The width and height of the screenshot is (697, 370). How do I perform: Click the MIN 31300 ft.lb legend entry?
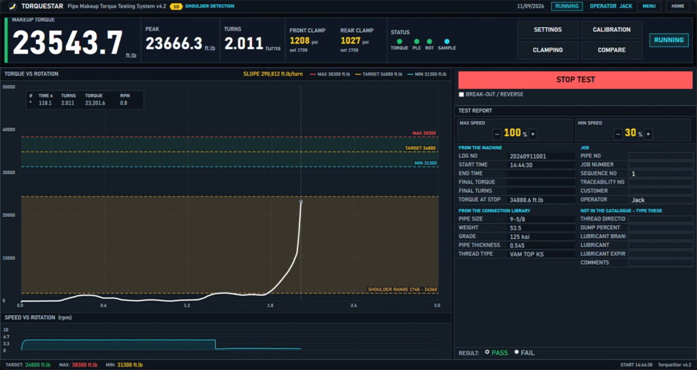(x=427, y=74)
